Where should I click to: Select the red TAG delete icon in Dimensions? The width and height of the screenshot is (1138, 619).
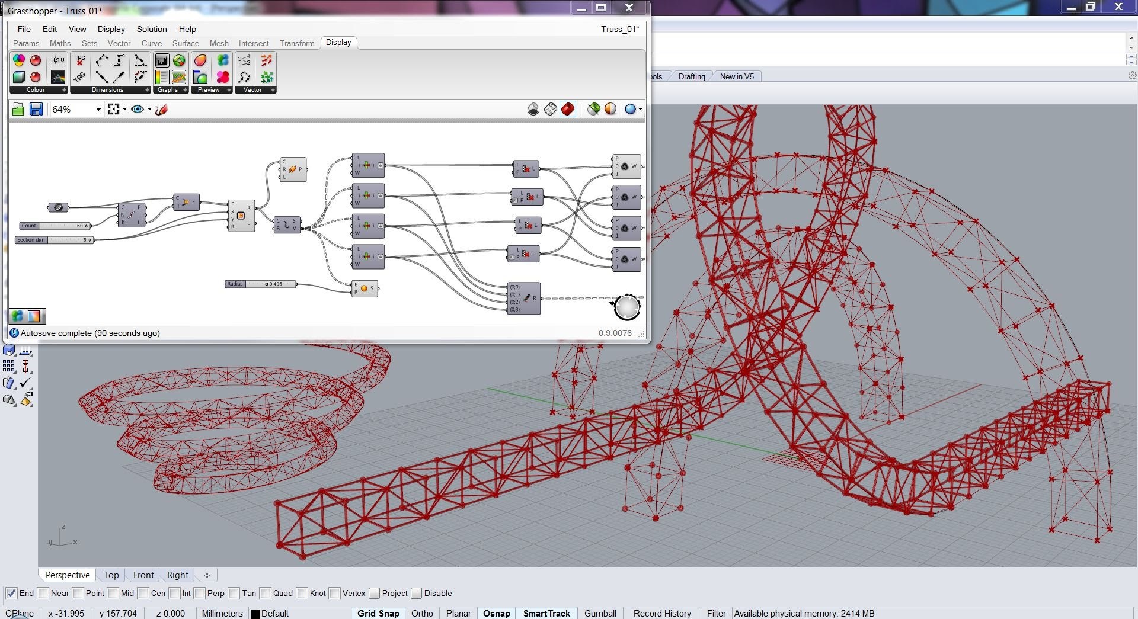point(80,60)
